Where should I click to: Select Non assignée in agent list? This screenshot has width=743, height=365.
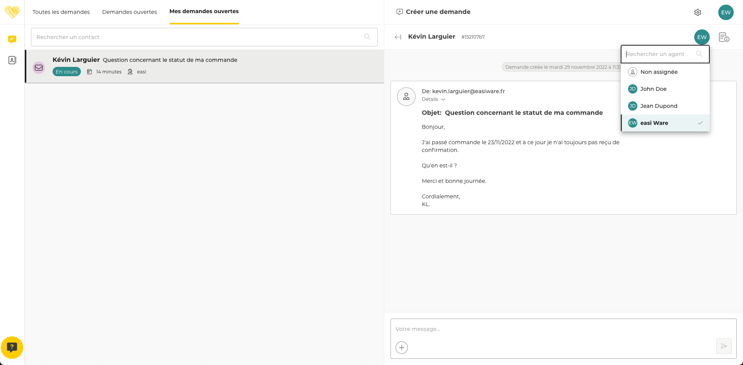click(x=659, y=72)
